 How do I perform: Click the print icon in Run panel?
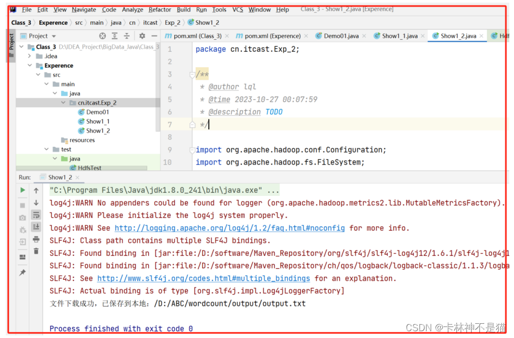[x=36, y=239]
